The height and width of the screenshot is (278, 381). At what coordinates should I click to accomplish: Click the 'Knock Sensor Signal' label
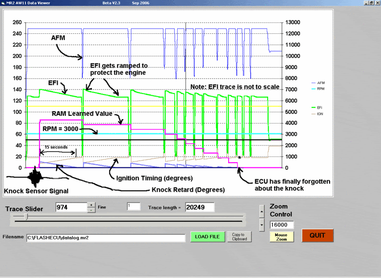coord(36,191)
